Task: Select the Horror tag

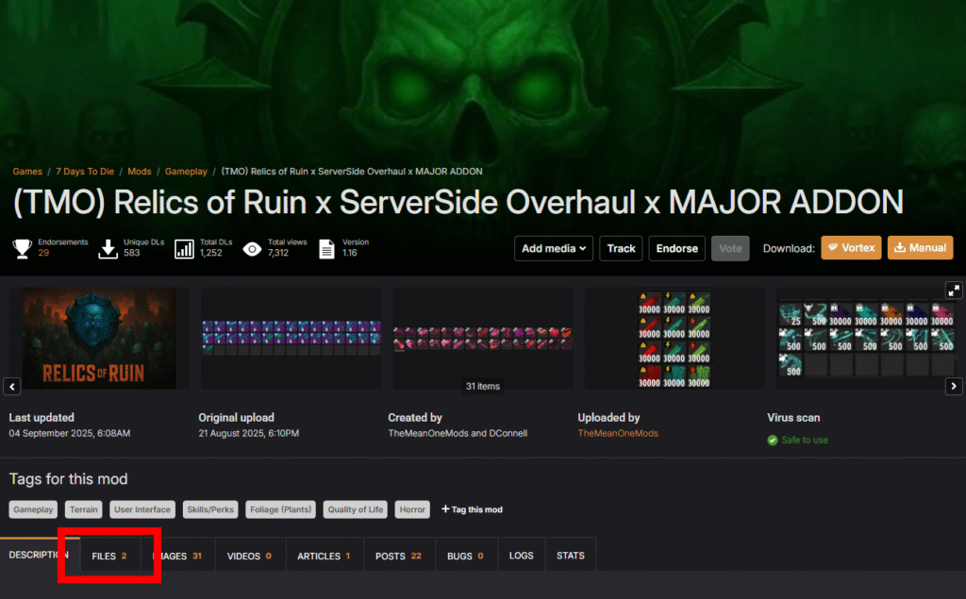Action: click(412, 509)
